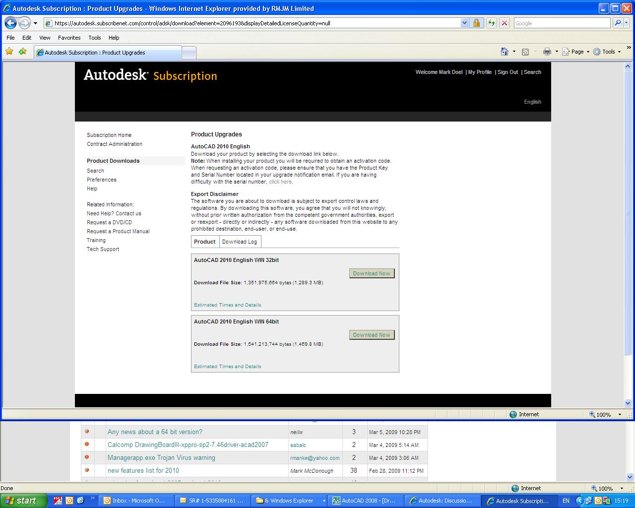The width and height of the screenshot is (635, 508).
Task: Expand the Home icon dropdown arrow
Action: tap(514, 52)
